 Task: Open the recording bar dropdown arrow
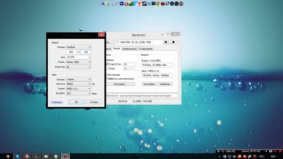coord(266,151)
